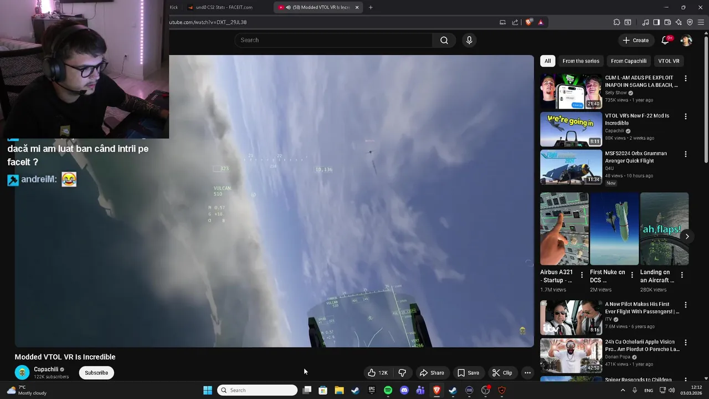This screenshot has height=399, width=709.
Task: Open browser extensions puzzle icon
Action: point(616,22)
